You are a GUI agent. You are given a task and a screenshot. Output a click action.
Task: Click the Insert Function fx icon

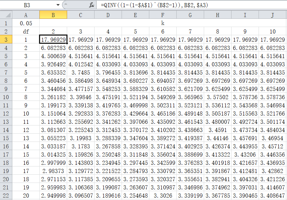coord(91,5)
